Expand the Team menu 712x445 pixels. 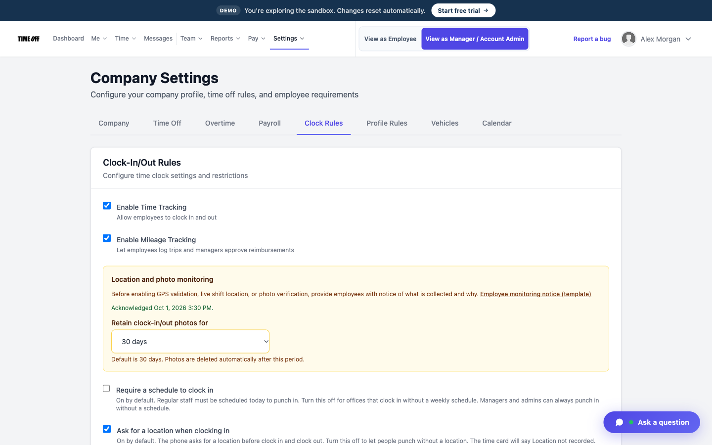(x=191, y=39)
